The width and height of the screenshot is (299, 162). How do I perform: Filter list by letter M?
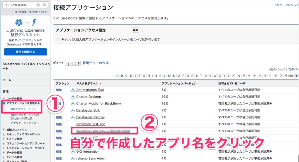tap(169, 76)
